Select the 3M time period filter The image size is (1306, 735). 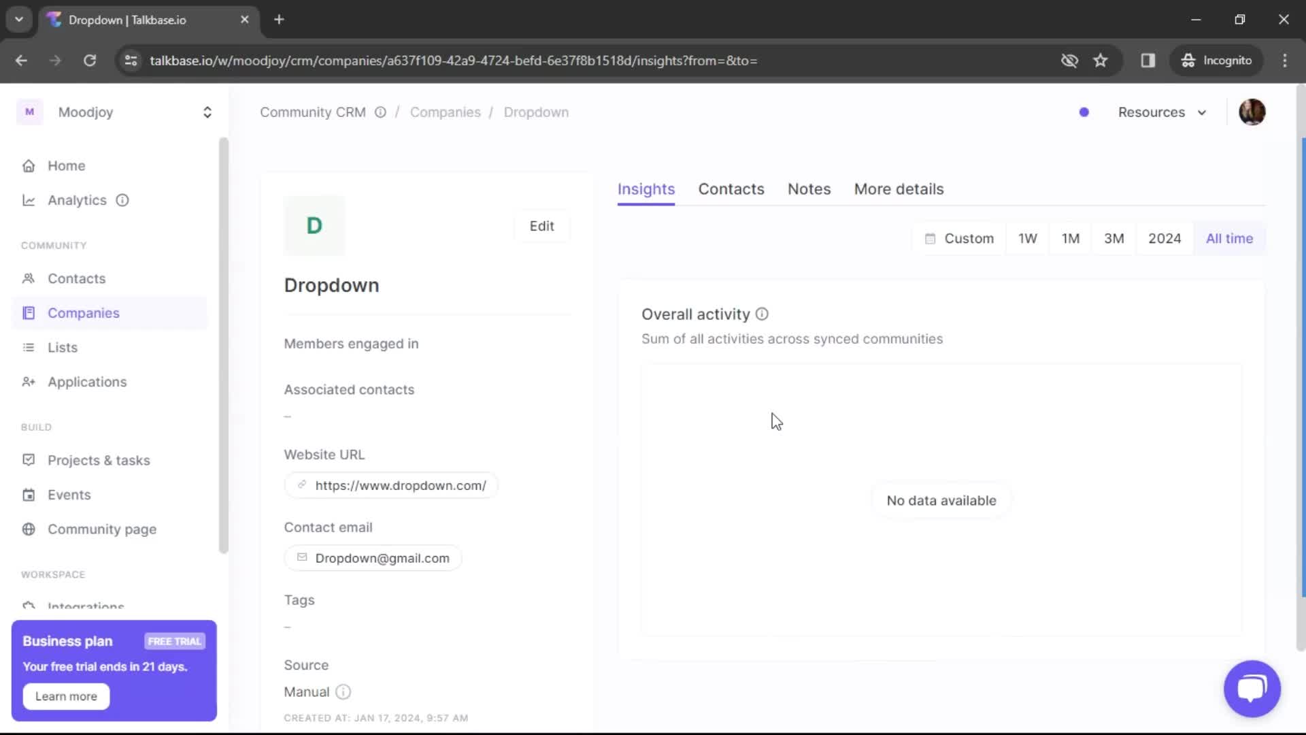pyautogui.click(x=1114, y=238)
